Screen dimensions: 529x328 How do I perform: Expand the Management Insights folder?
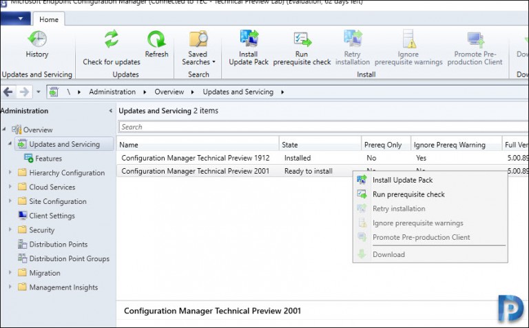click(x=10, y=287)
